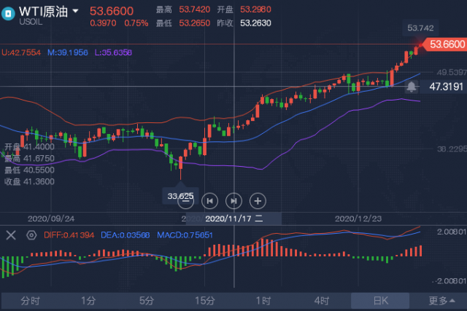Click the 47.3191 alert price label
This screenshot has height=311, width=467.
446,87
